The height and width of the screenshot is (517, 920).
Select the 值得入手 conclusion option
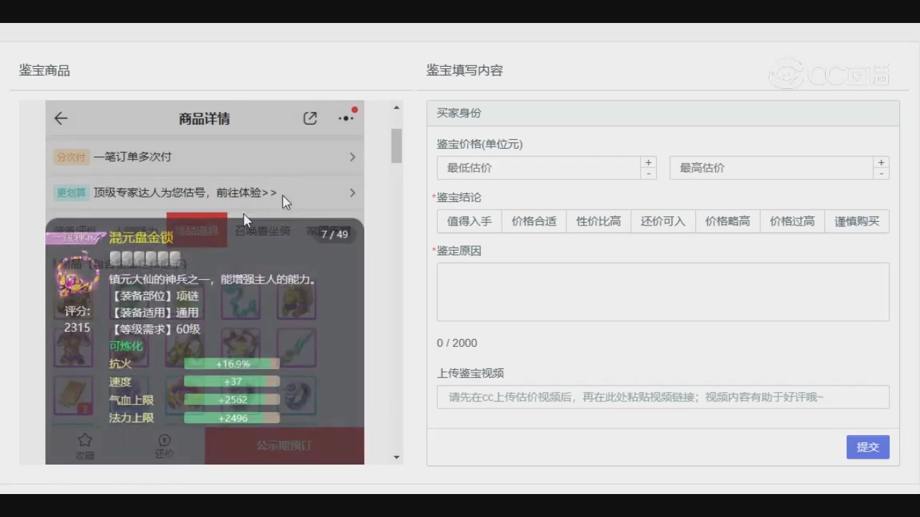tap(469, 221)
